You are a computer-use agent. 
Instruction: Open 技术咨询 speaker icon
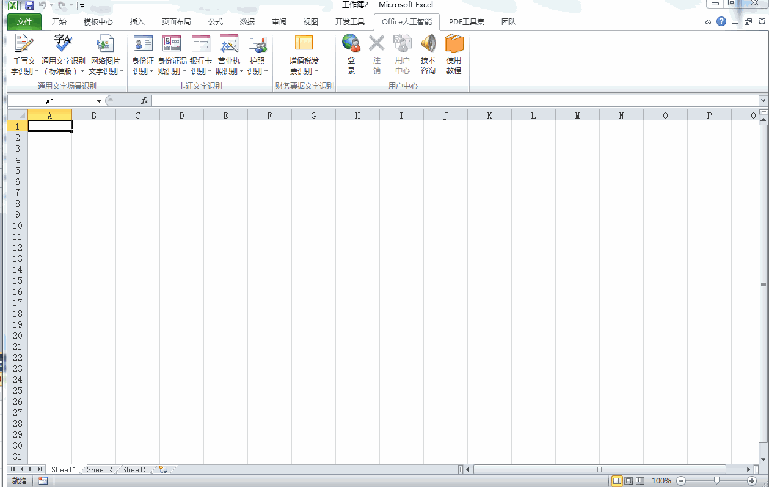point(428,44)
